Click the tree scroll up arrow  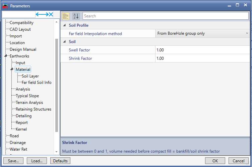[56, 22]
